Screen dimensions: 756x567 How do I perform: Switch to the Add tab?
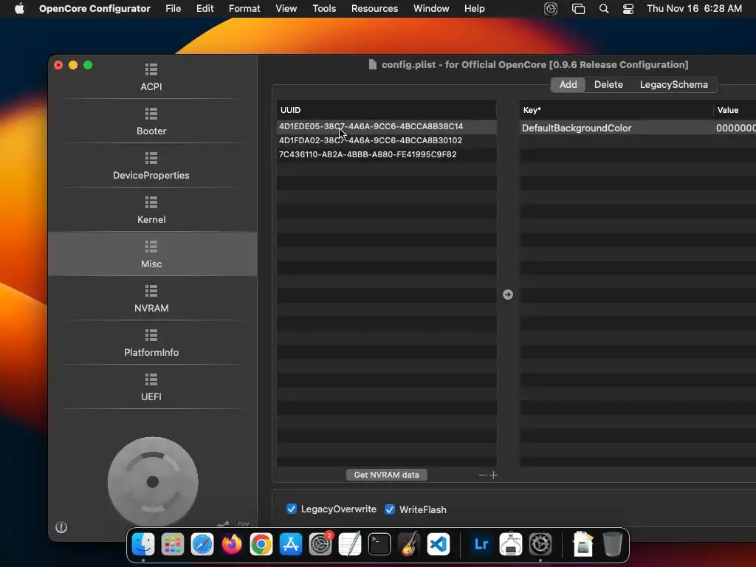coord(568,84)
